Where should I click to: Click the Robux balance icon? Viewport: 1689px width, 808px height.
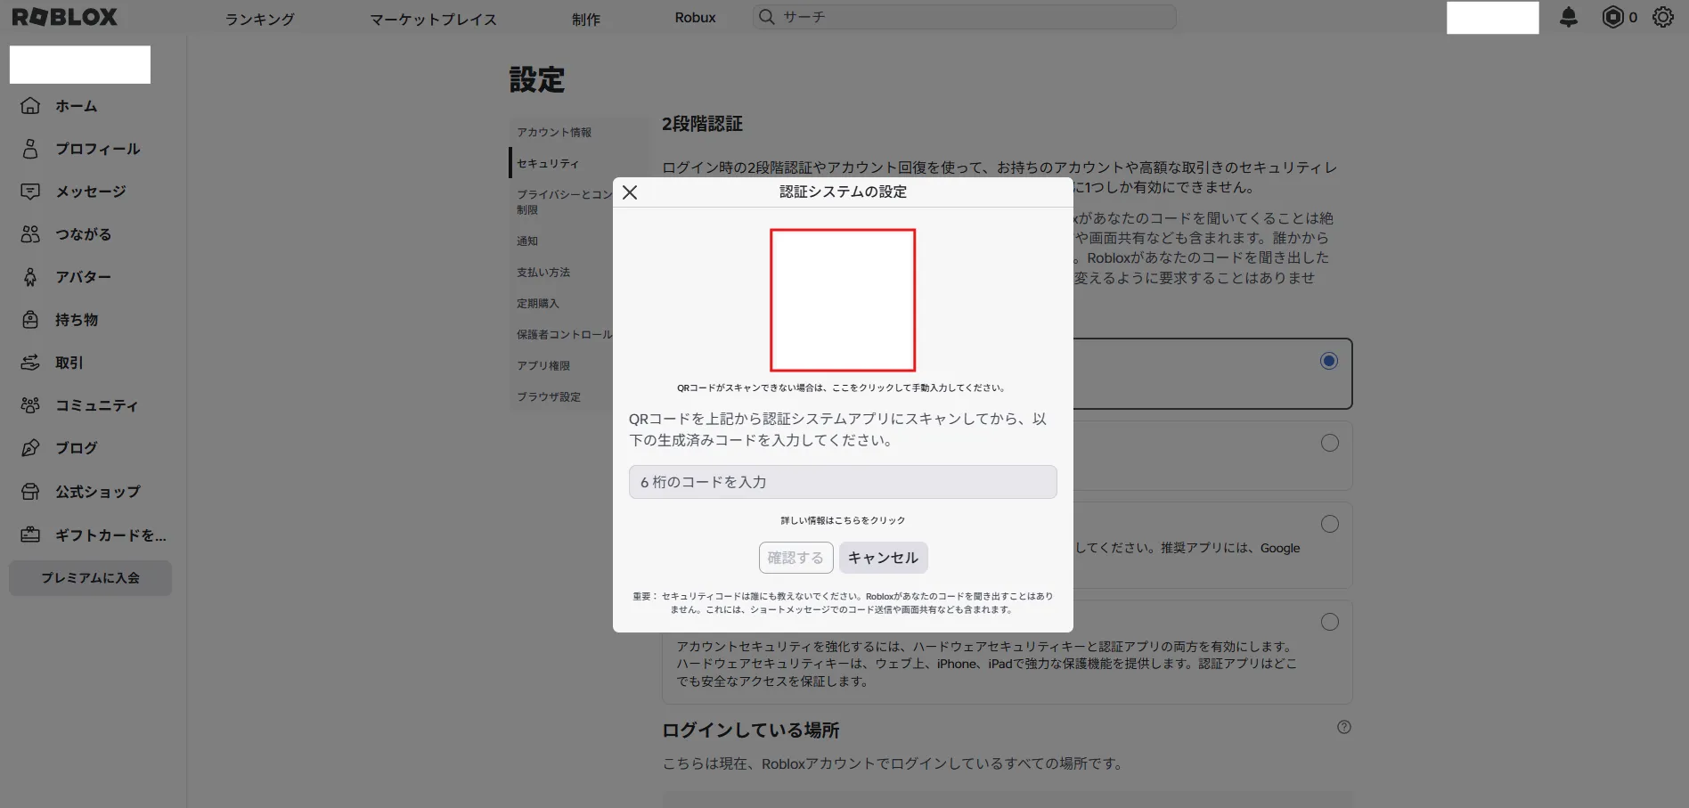1612,17
